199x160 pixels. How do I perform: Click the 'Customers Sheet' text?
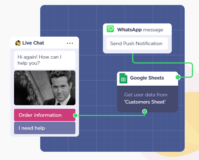pyautogui.click(x=145, y=102)
